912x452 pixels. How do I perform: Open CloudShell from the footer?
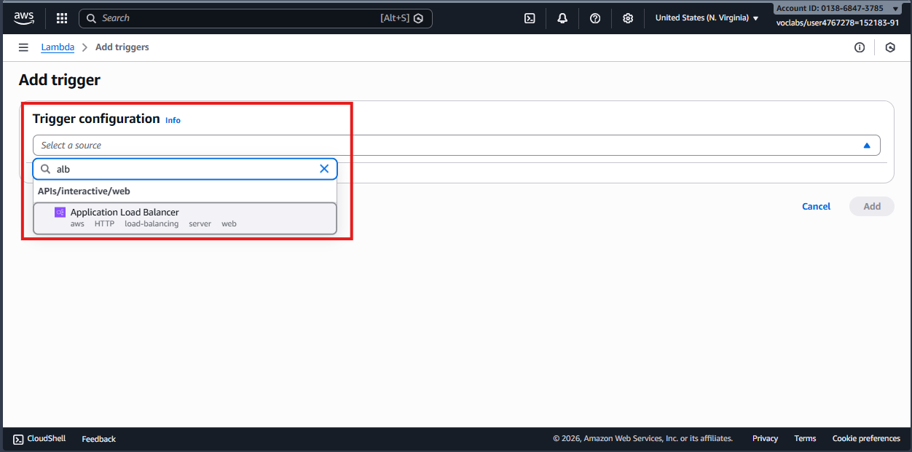click(39, 438)
